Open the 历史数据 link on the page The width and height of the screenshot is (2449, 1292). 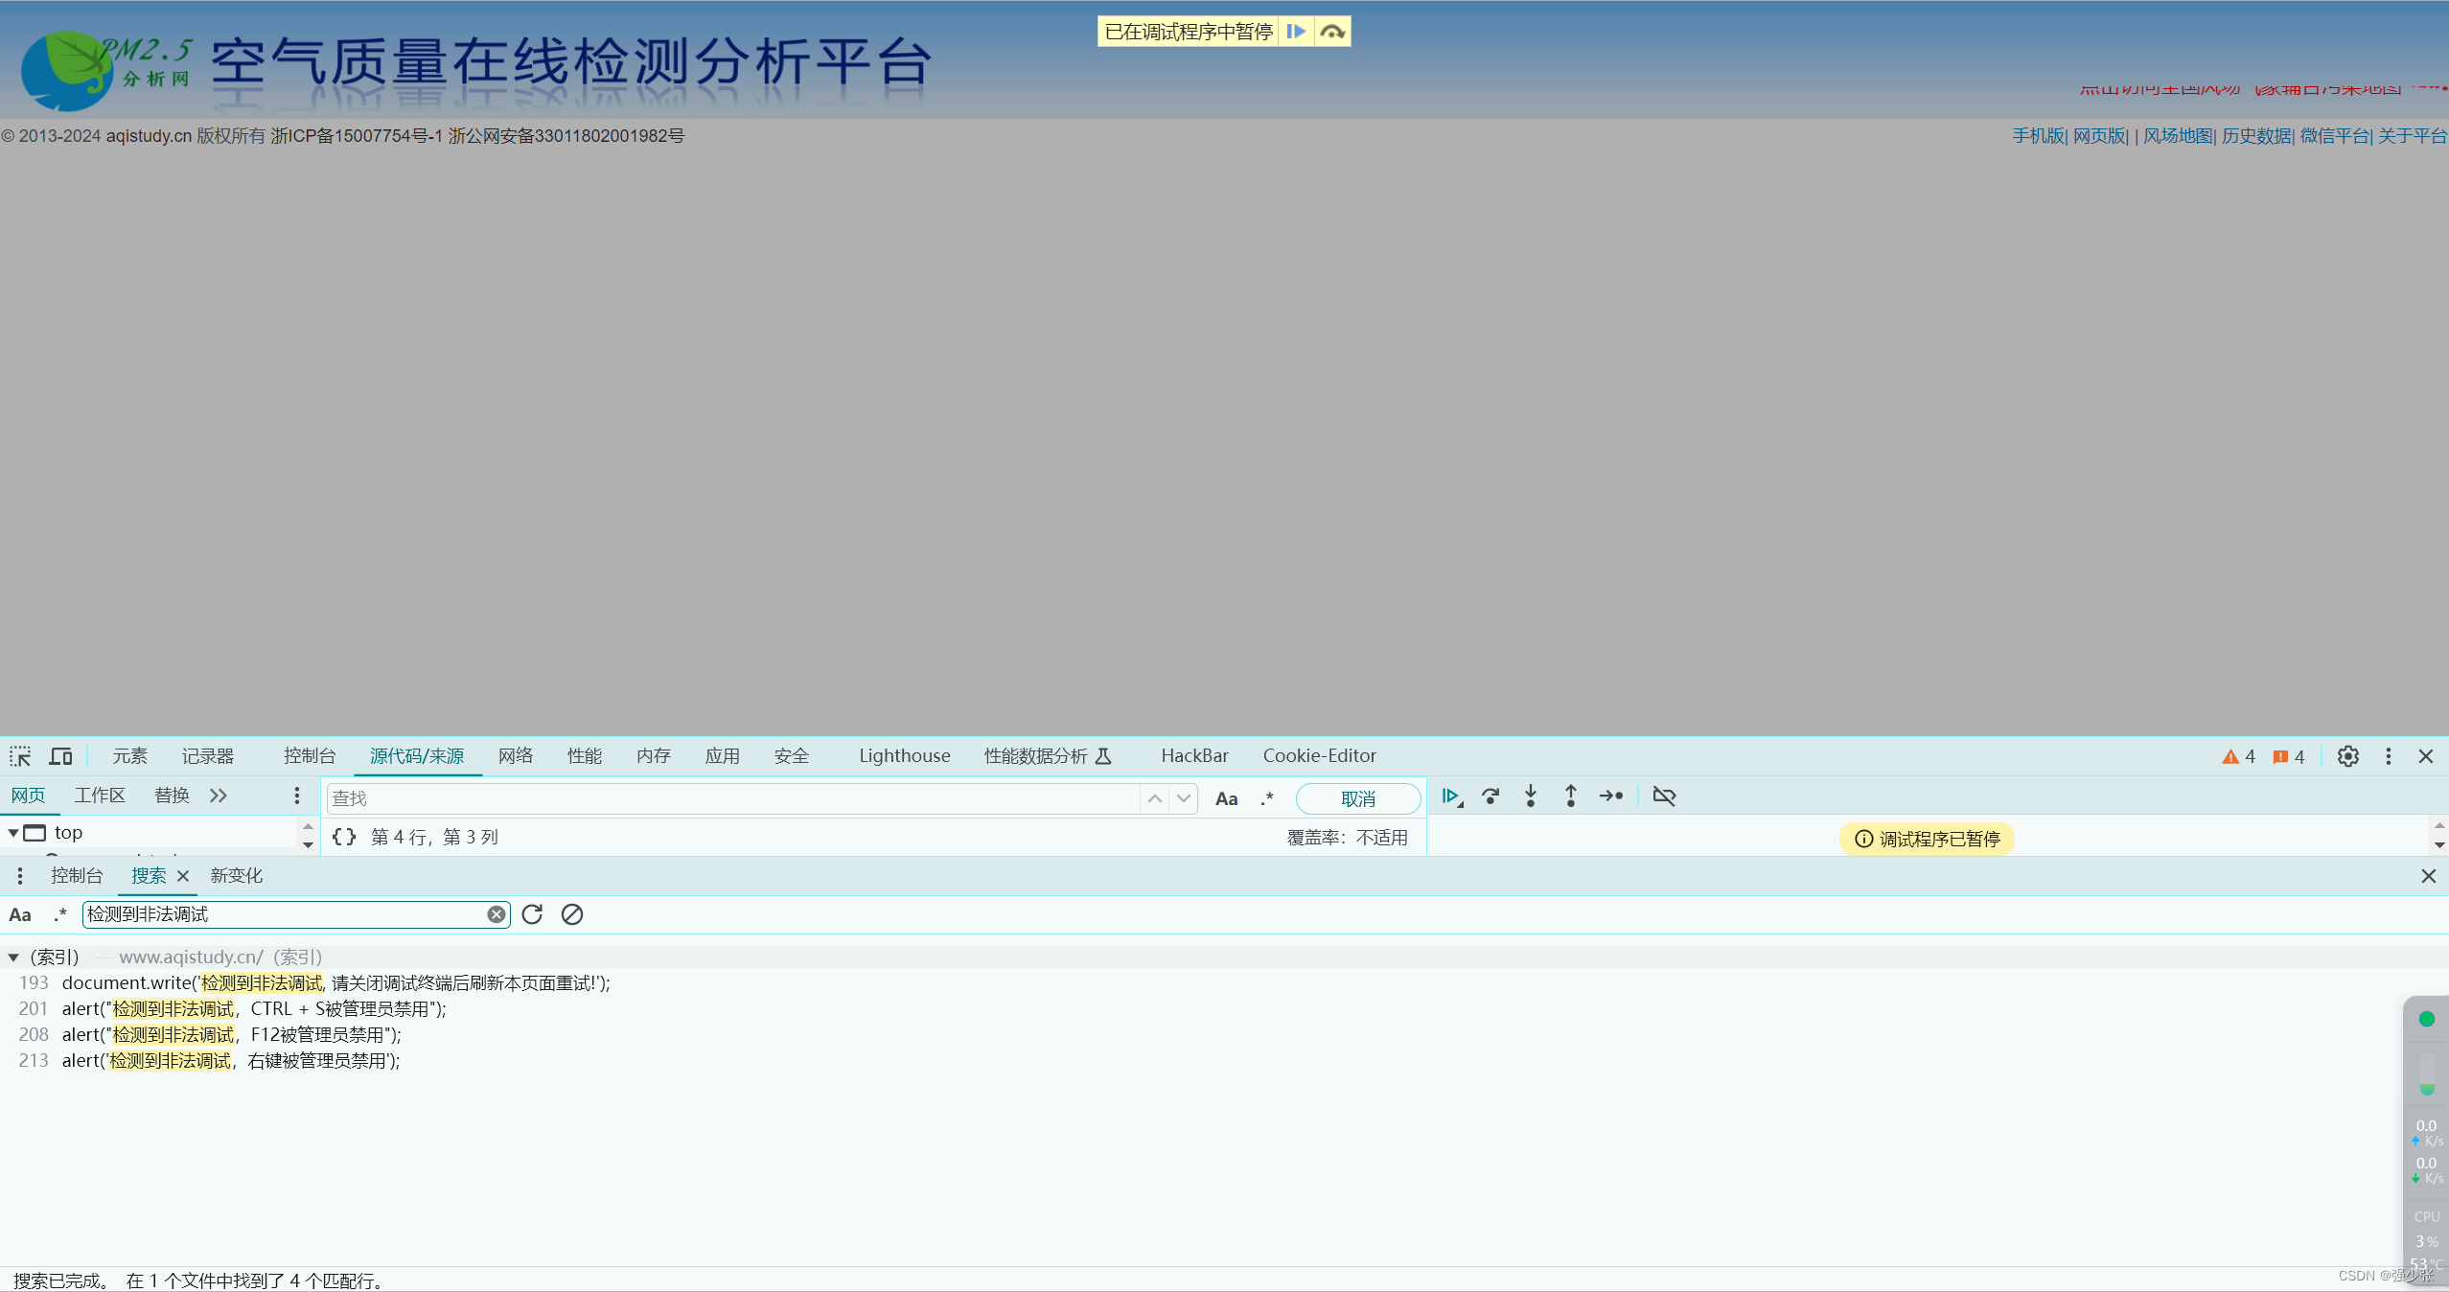point(2255,136)
